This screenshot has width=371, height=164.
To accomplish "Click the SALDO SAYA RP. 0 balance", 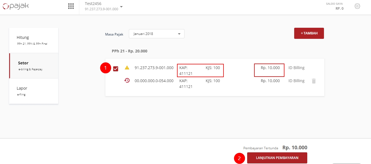I will click(335, 6).
